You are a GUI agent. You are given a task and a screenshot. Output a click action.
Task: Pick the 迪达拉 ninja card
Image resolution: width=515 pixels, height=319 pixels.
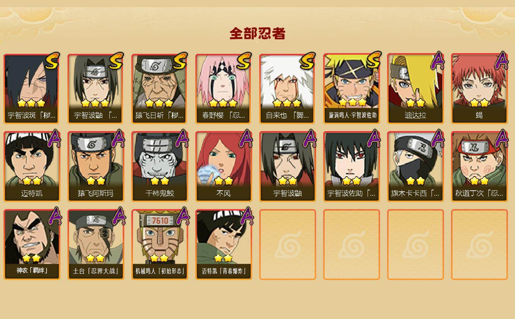tap(415, 89)
